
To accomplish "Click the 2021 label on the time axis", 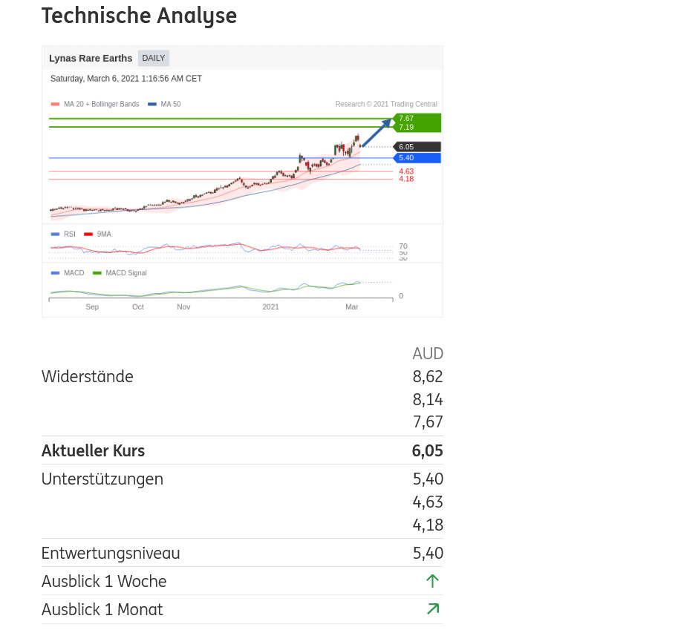I will 271,306.
